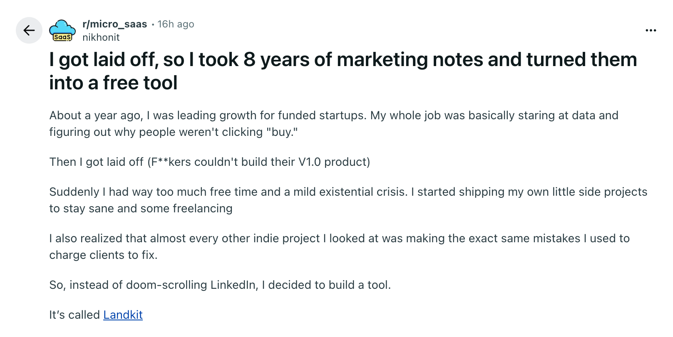The image size is (673, 337).
Task: Click the quoted word "buy." in the post
Action: coord(282,132)
